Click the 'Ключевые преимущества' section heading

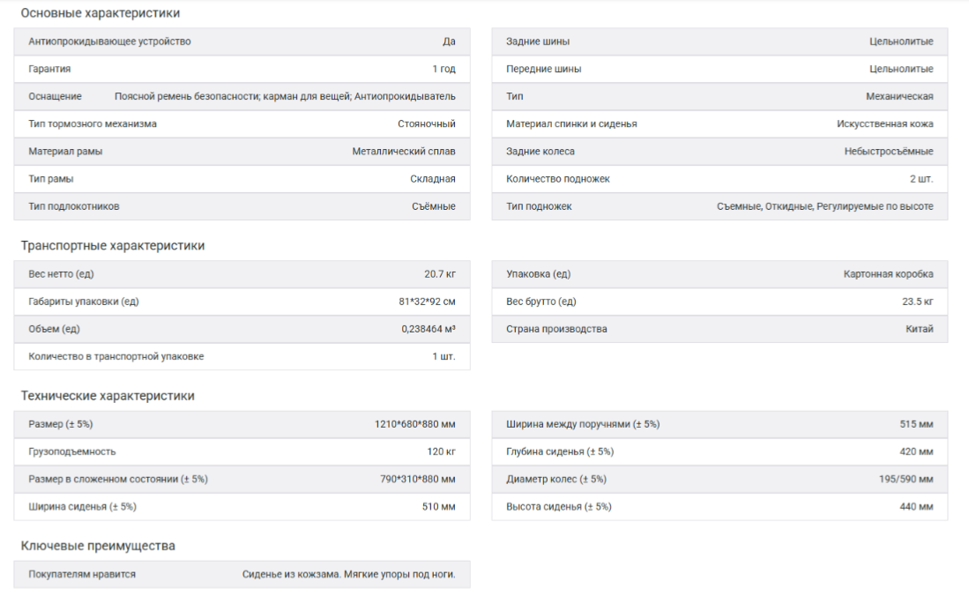coord(98,546)
